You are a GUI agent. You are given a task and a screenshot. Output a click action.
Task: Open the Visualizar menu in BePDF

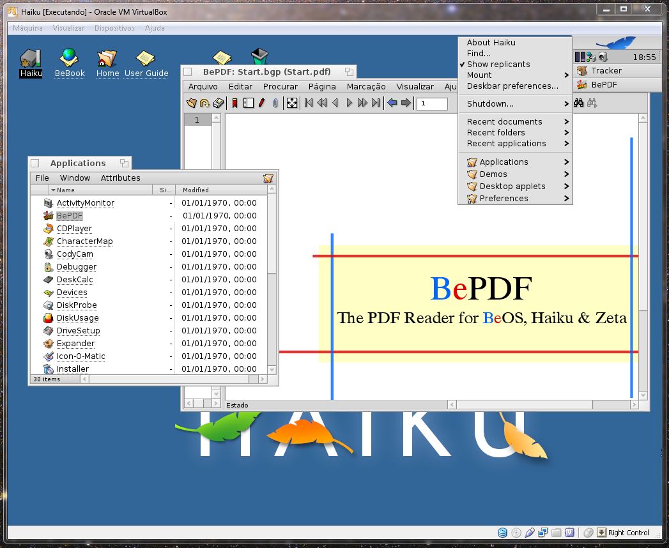415,87
